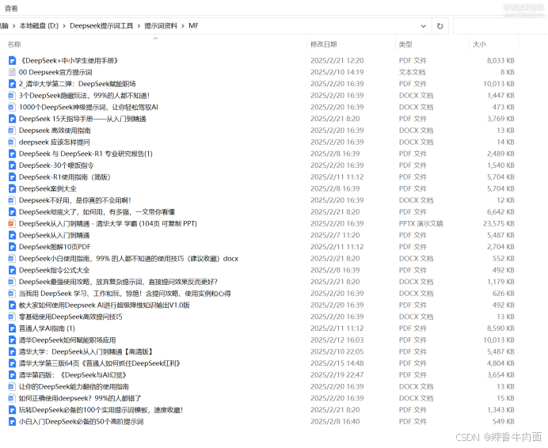Click DOCX icon of 1000个DeepSeek神级提示词 file
The width and height of the screenshot is (548, 448).
pos(12,108)
